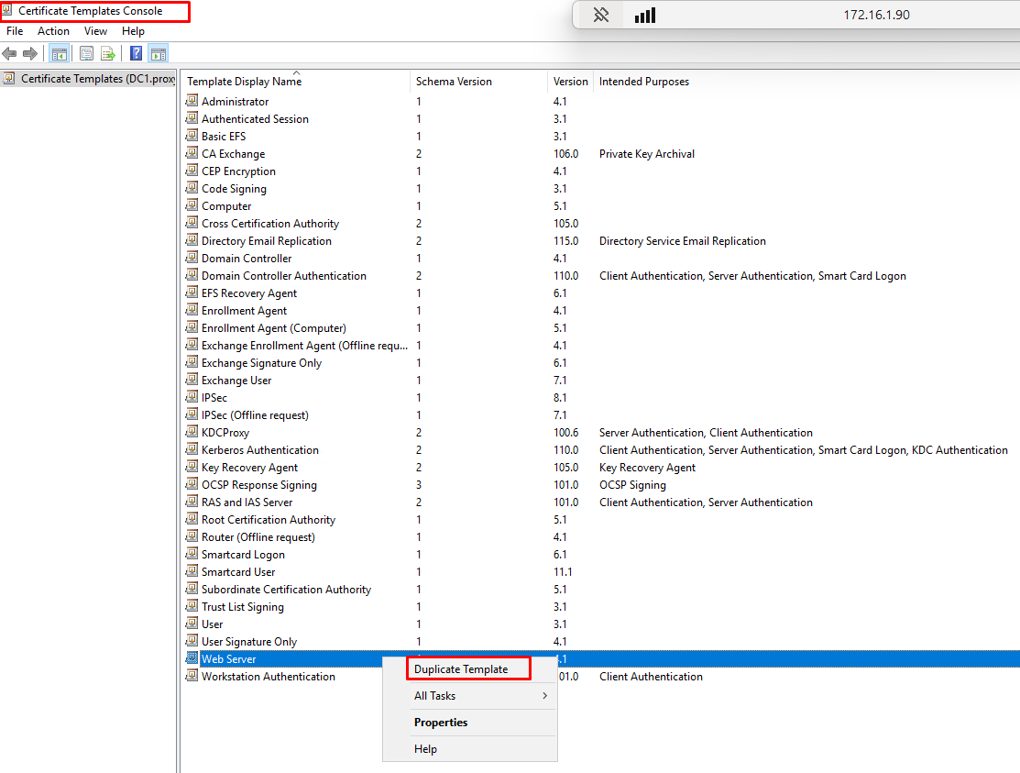Click the User template icon
The height and width of the screenshot is (773, 1020).
(x=192, y=624)
